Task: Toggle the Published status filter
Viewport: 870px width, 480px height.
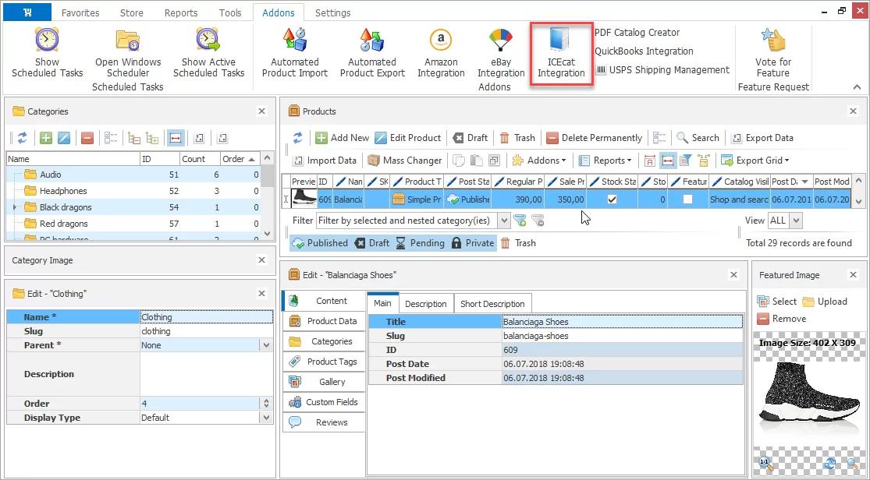Action: coord(320,243)
